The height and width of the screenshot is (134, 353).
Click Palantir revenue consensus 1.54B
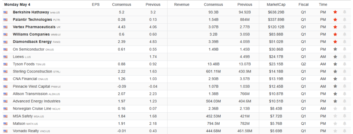click(213, 20)
